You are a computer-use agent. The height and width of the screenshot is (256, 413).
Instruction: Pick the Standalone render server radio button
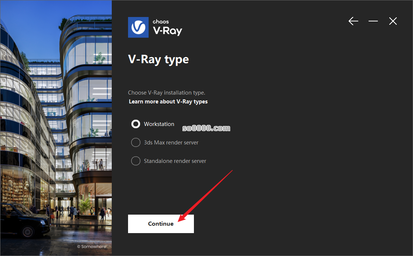(136, 161)
